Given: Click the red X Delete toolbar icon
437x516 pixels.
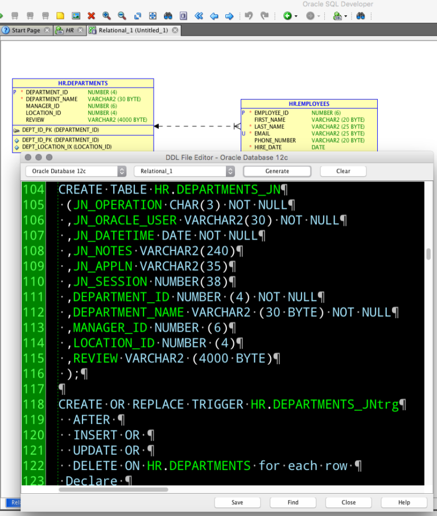Looking at the screenshot, I should 91,15.
